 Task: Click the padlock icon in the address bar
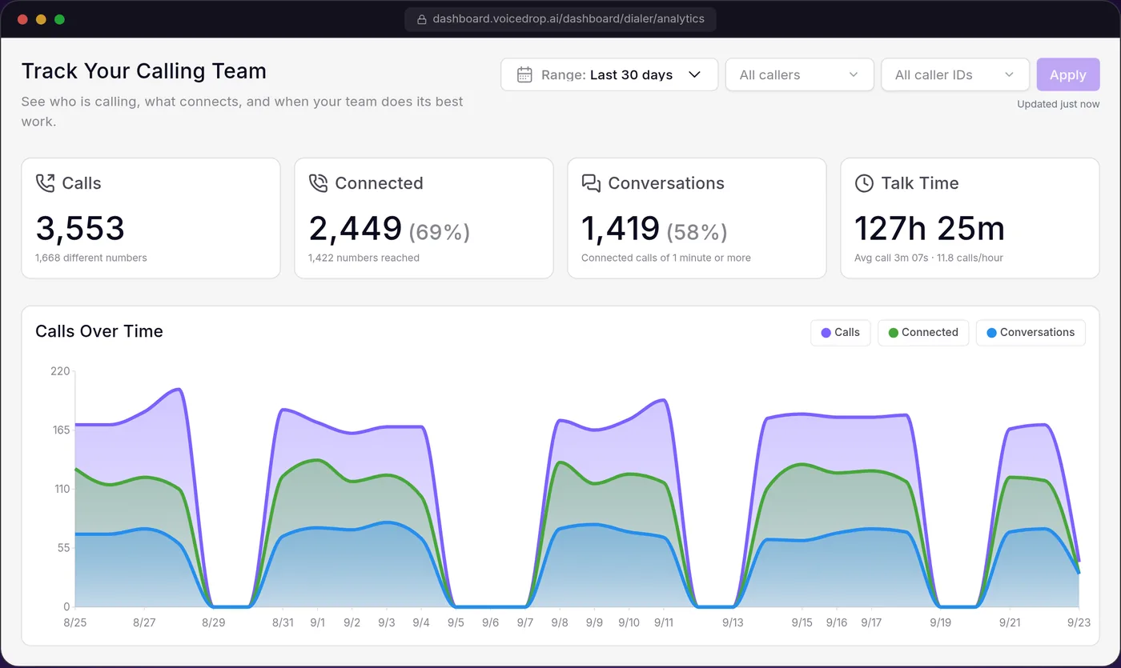pyautogui.click(x=422, y=19)
